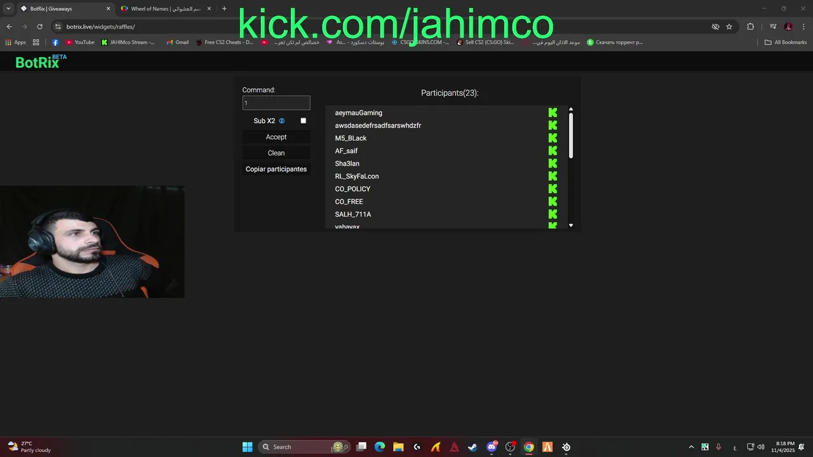The image size is (813, 457).
Task: Click the Windows taskbar Search box
Action: tap(304, 447)
